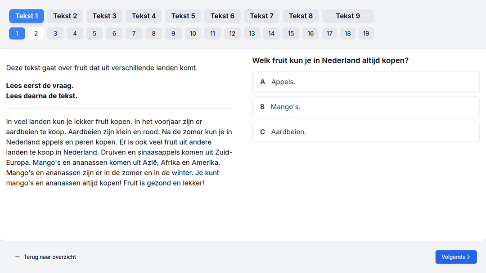
Task: Select answer A Appels
Action: (366, 82)
